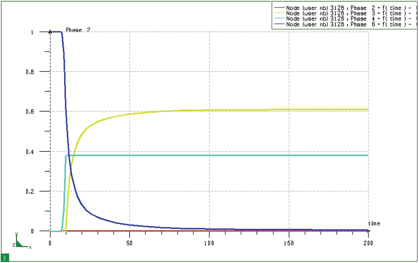Click the yellow line swatch in legend
Screen dimensions: 419x263
(x=279, y=13)
